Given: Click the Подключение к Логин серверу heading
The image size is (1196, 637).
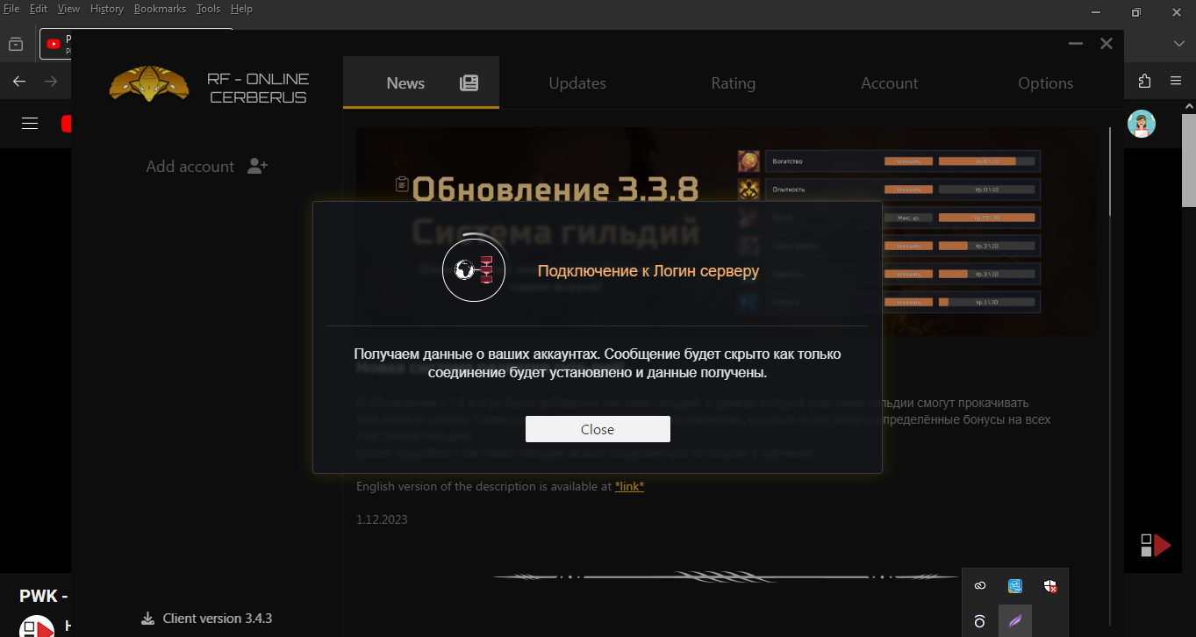Looking at the screenshot, I should [x=648, y=271].
